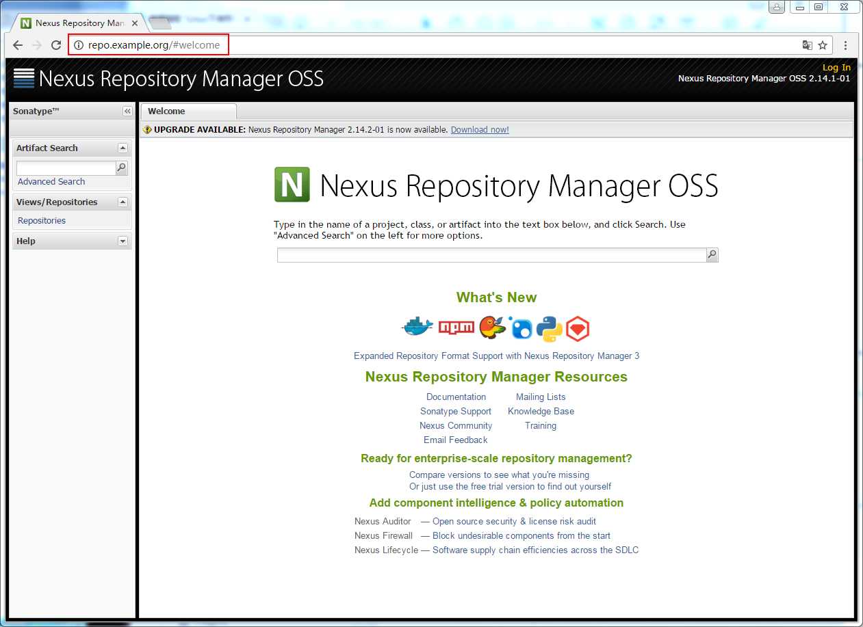The height and width of the screenshot is (627, 863).
Task: Click the Chrome user profile icon
Action: click(x=777, y=7)
